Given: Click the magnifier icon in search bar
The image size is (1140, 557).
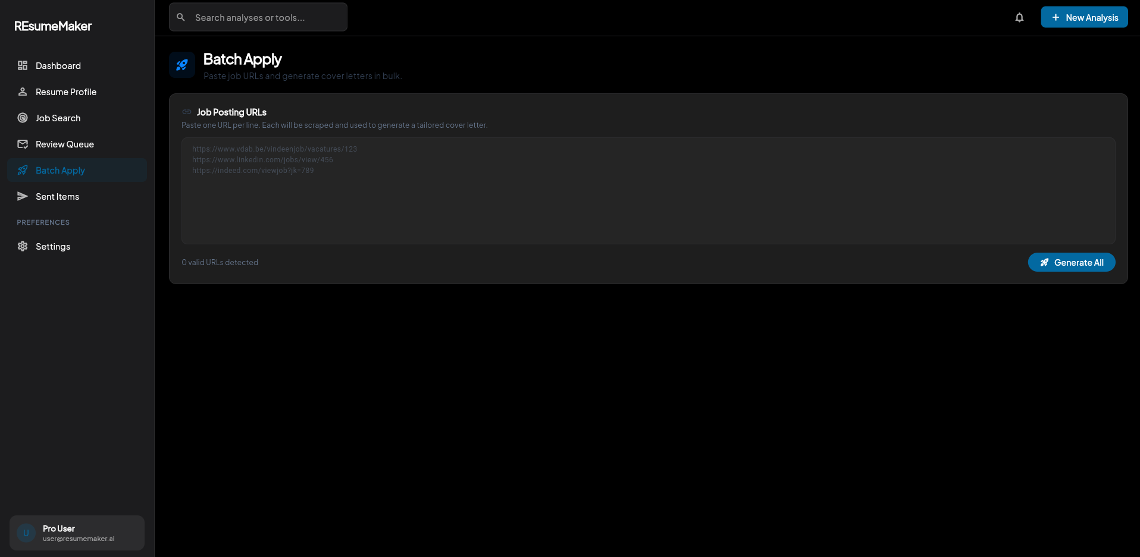Looking at the screenshot, I should (181, 17).
